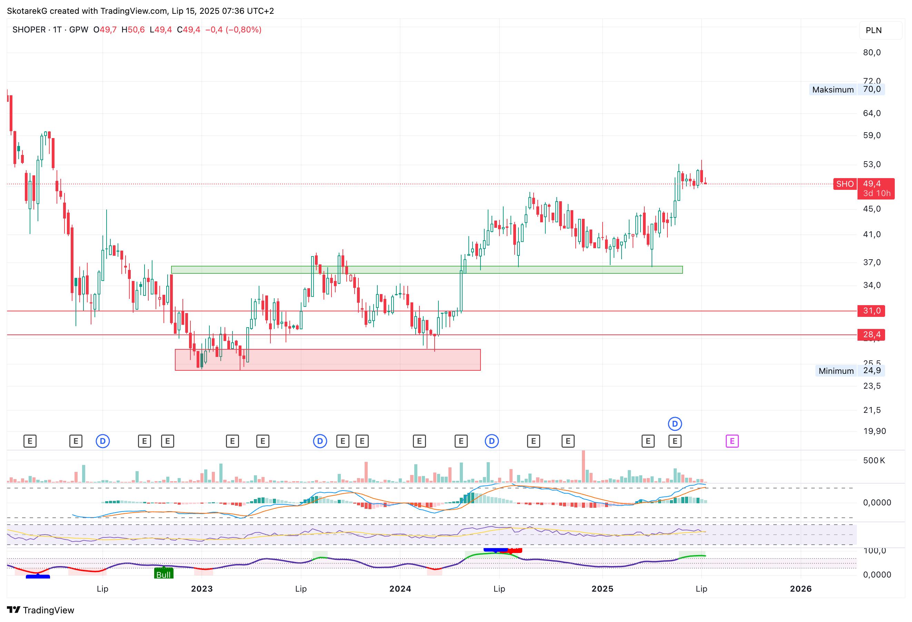
Task: Click the SHO 49,4 current price label
Action: click(x=864, y=188)
